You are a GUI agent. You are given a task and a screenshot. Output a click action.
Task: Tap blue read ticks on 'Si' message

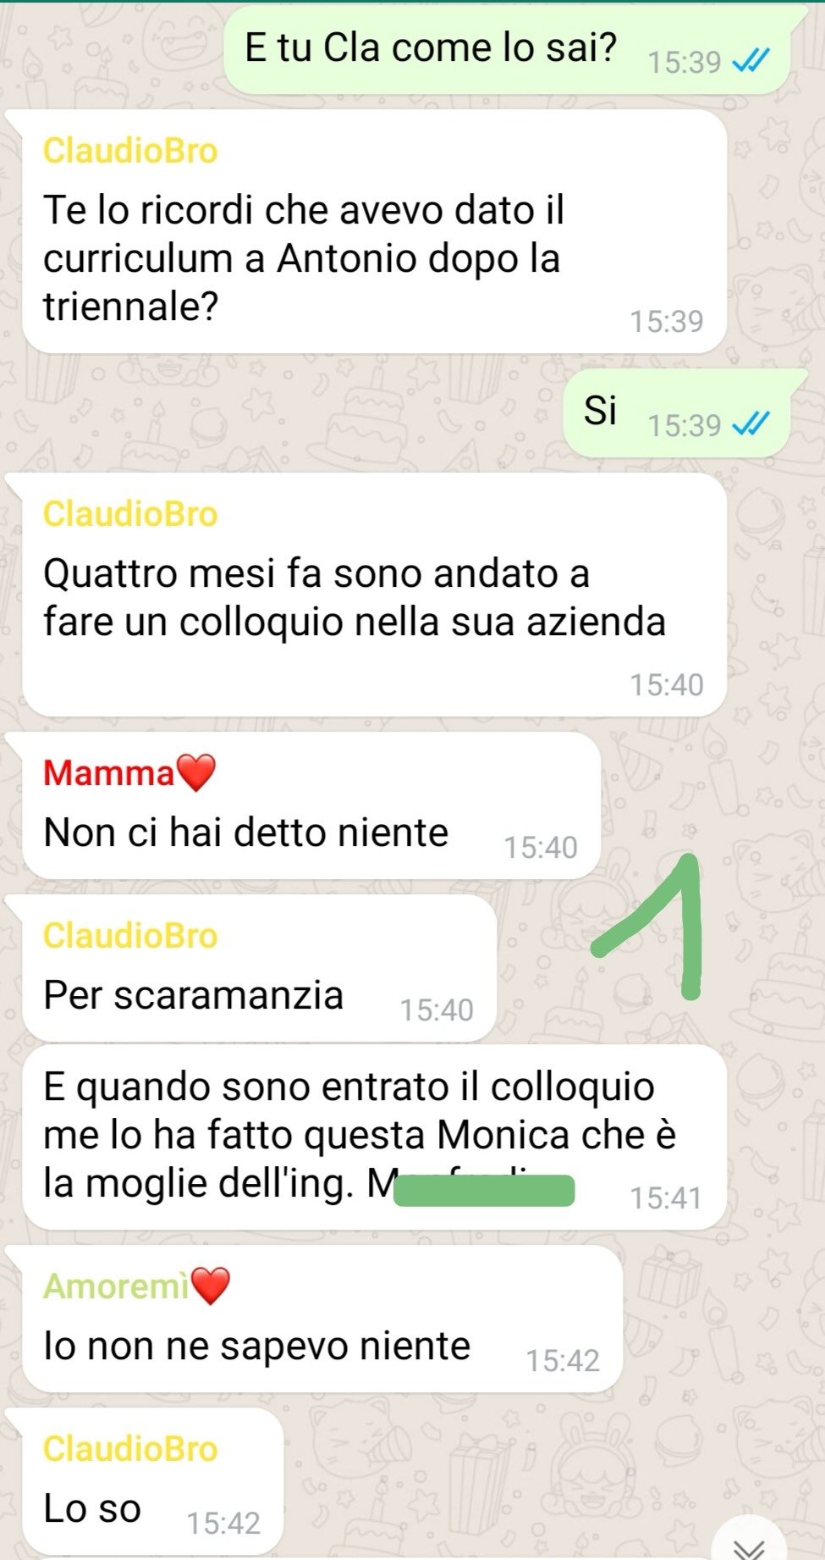coord(751,423)
